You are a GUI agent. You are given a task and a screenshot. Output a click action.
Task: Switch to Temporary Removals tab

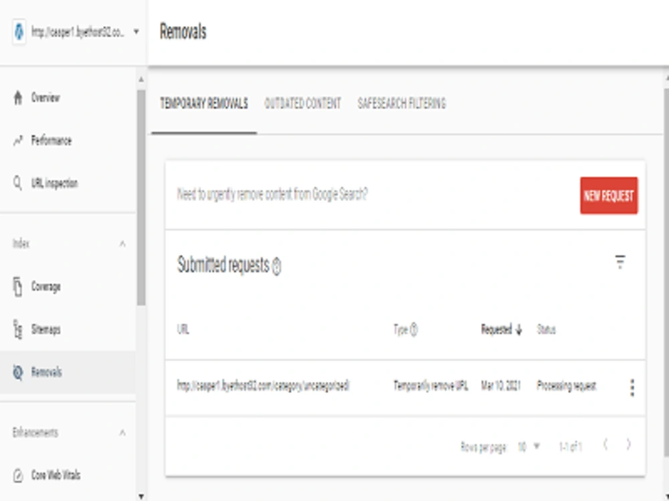pyautogui.click(x=204, y=104)
